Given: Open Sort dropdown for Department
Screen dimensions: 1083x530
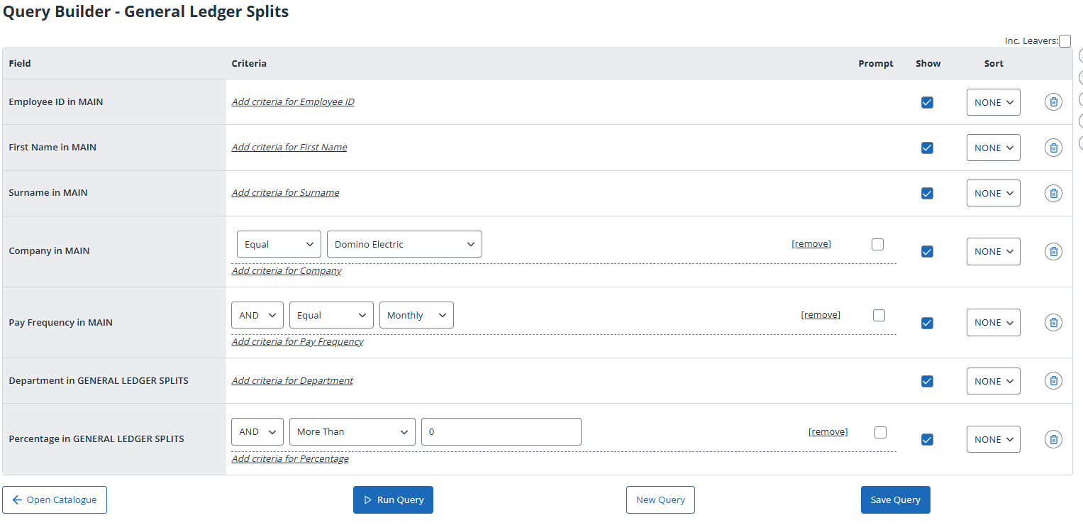Looking at the screenshot, I should coord(993,381).
